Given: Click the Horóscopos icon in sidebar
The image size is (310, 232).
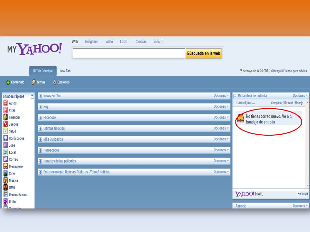Looking at the screenshot, I should click(x=5, y=138).
